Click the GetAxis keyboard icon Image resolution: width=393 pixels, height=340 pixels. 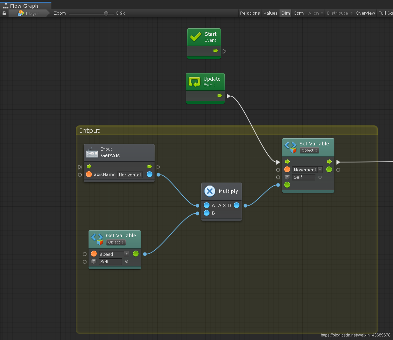click(92, 153)
